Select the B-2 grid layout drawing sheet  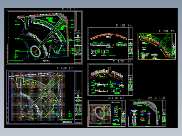[44, 97]
